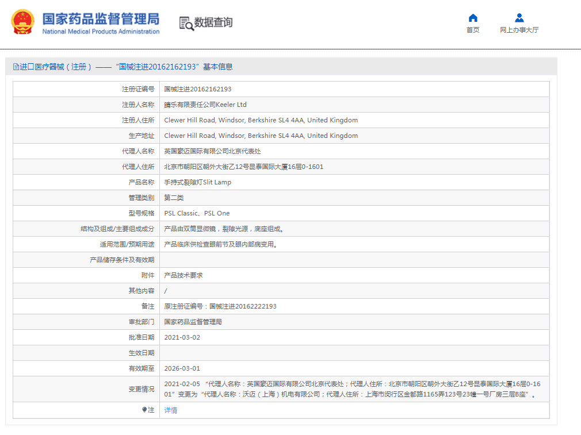Click the expiry date 2026-03-01
Viewport: 581px width, 435px height.
(x=182, y=368)
